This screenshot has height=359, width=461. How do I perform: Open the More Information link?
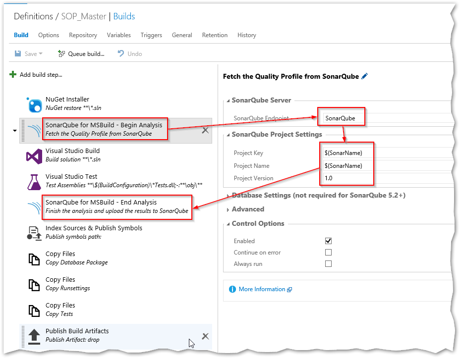coord(262,289)
